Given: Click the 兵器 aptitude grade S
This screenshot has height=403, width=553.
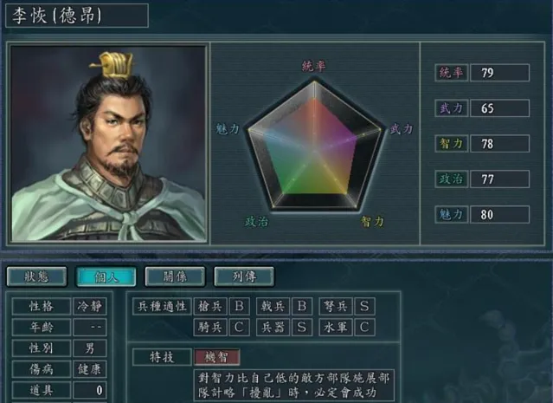Looking at the screenshot, I should (302, 328).
